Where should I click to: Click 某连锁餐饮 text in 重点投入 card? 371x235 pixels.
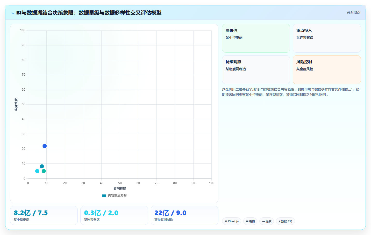(x=305, y=37)
